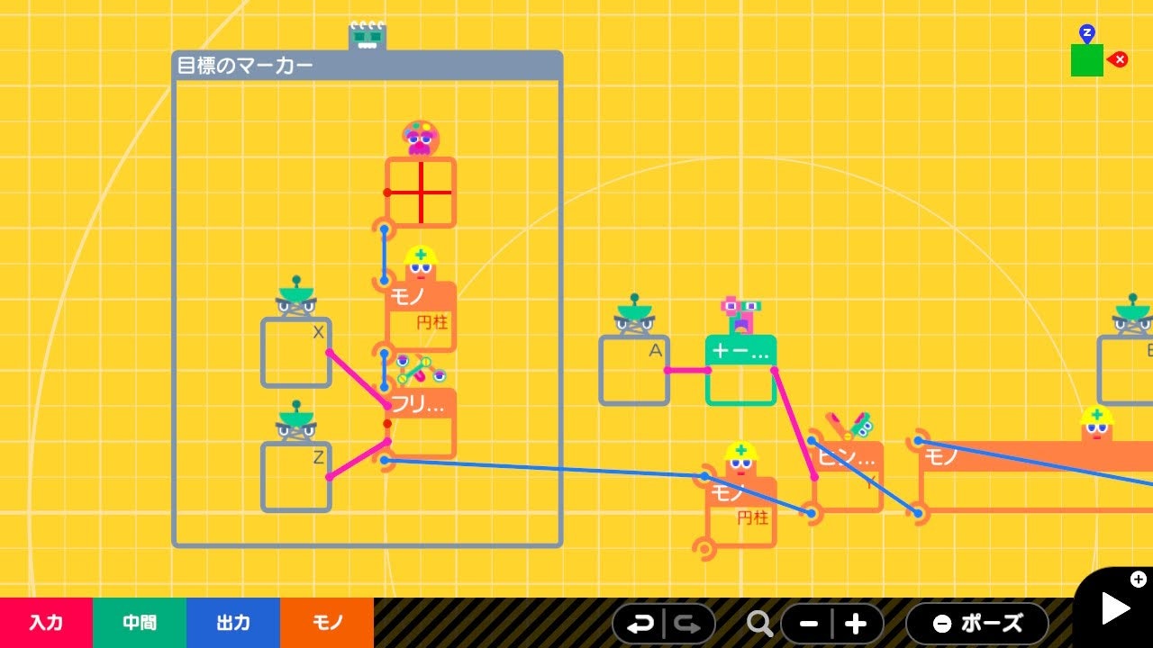
Task: Open the 入力 (Input) Nodon category tab
Action: click(x=46, y=623)
